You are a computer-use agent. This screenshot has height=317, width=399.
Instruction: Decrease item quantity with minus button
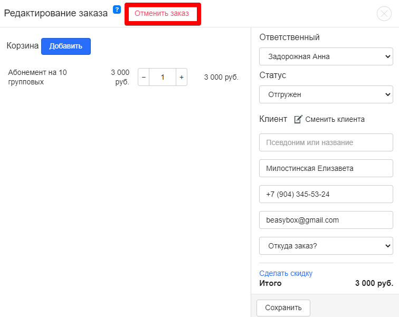point(144,77)
